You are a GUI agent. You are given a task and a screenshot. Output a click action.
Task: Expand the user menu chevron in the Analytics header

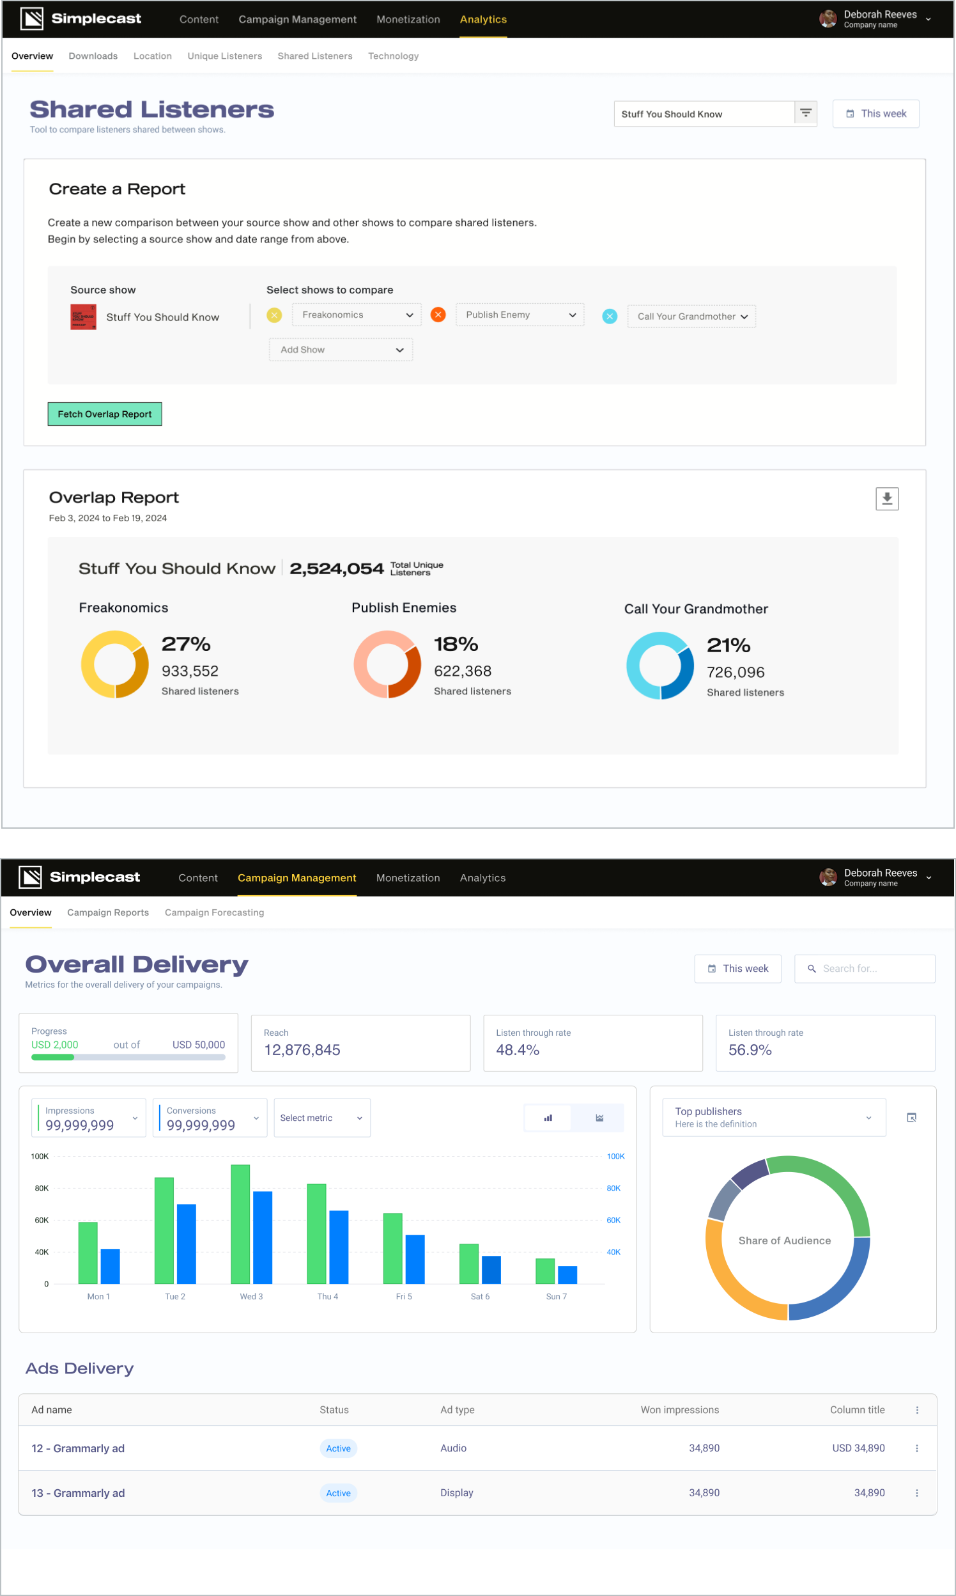[x=929, y=19]
